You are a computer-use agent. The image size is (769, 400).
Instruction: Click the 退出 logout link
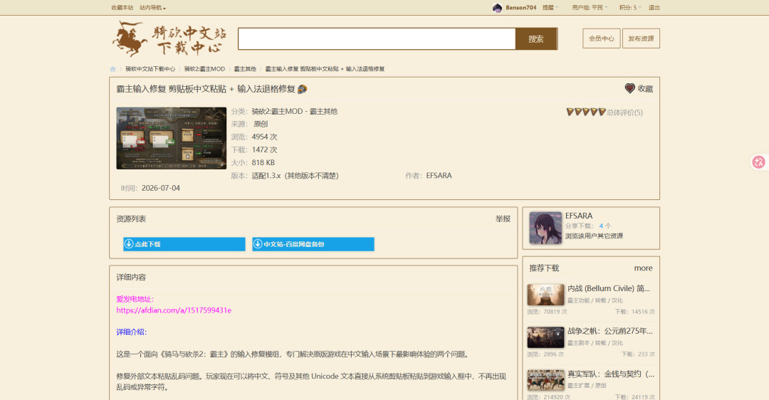tap(654, 7)
